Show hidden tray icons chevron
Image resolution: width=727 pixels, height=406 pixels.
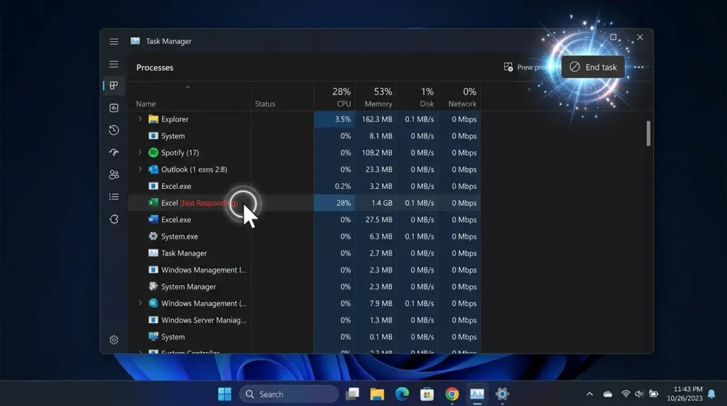[589, 394]
